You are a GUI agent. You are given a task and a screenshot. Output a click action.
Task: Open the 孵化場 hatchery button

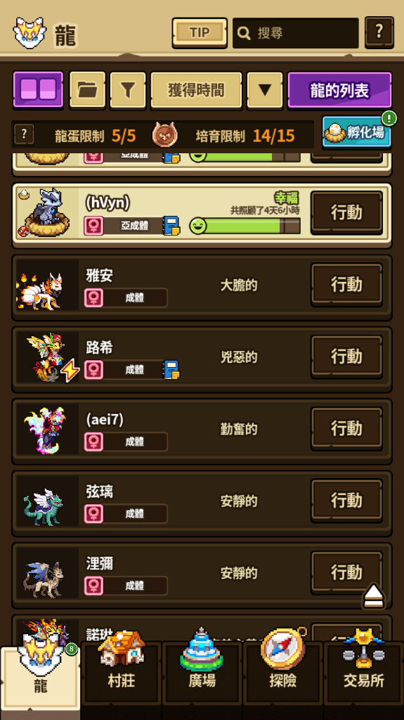click(x=357, y=132)
